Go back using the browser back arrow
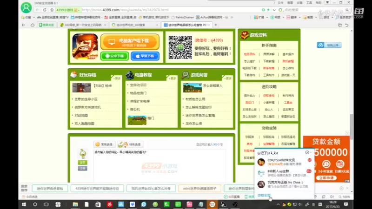The width and height of the screenshot is (372, 209). [x=38, y=10]
